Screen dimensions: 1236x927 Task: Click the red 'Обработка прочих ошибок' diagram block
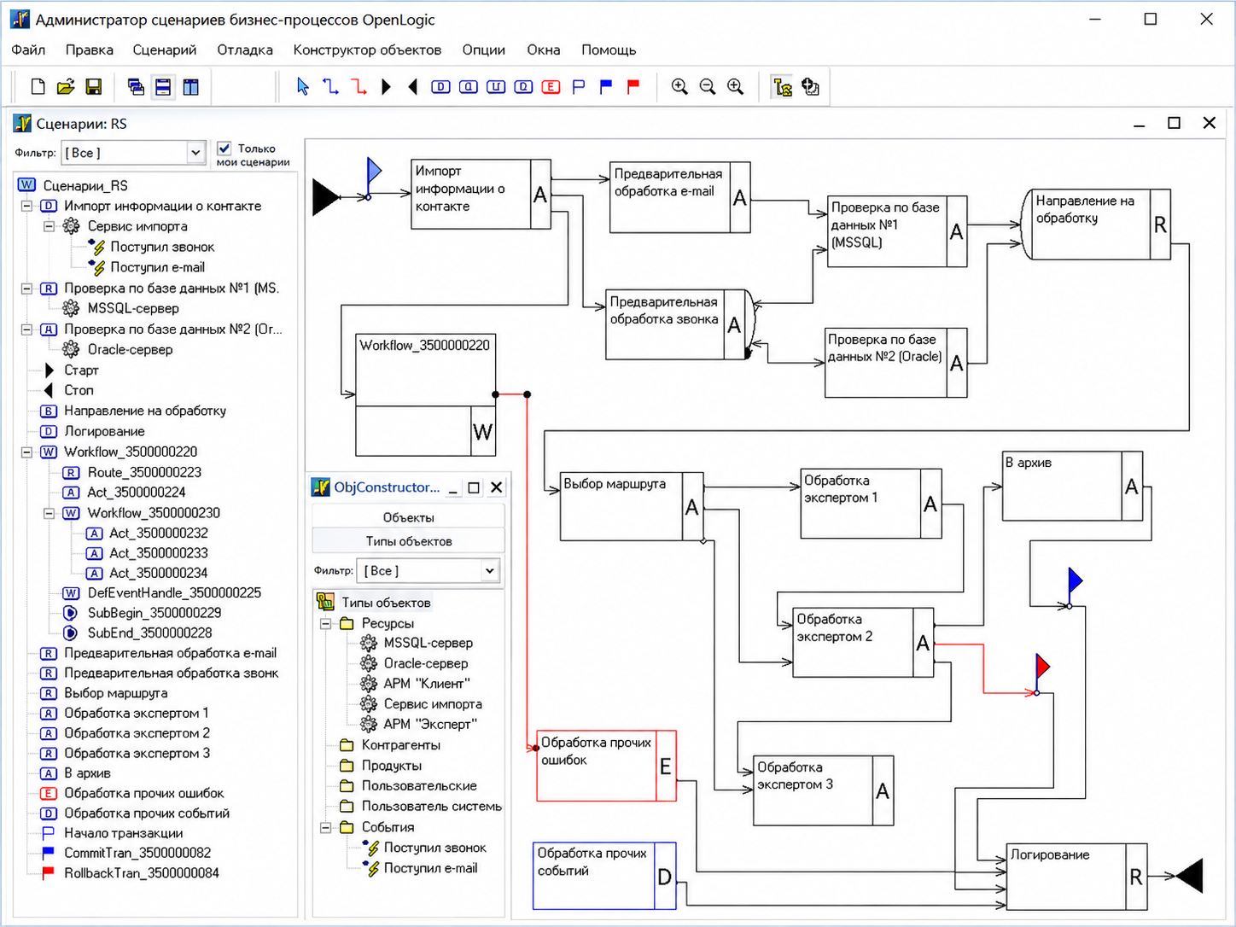(606, 766)
